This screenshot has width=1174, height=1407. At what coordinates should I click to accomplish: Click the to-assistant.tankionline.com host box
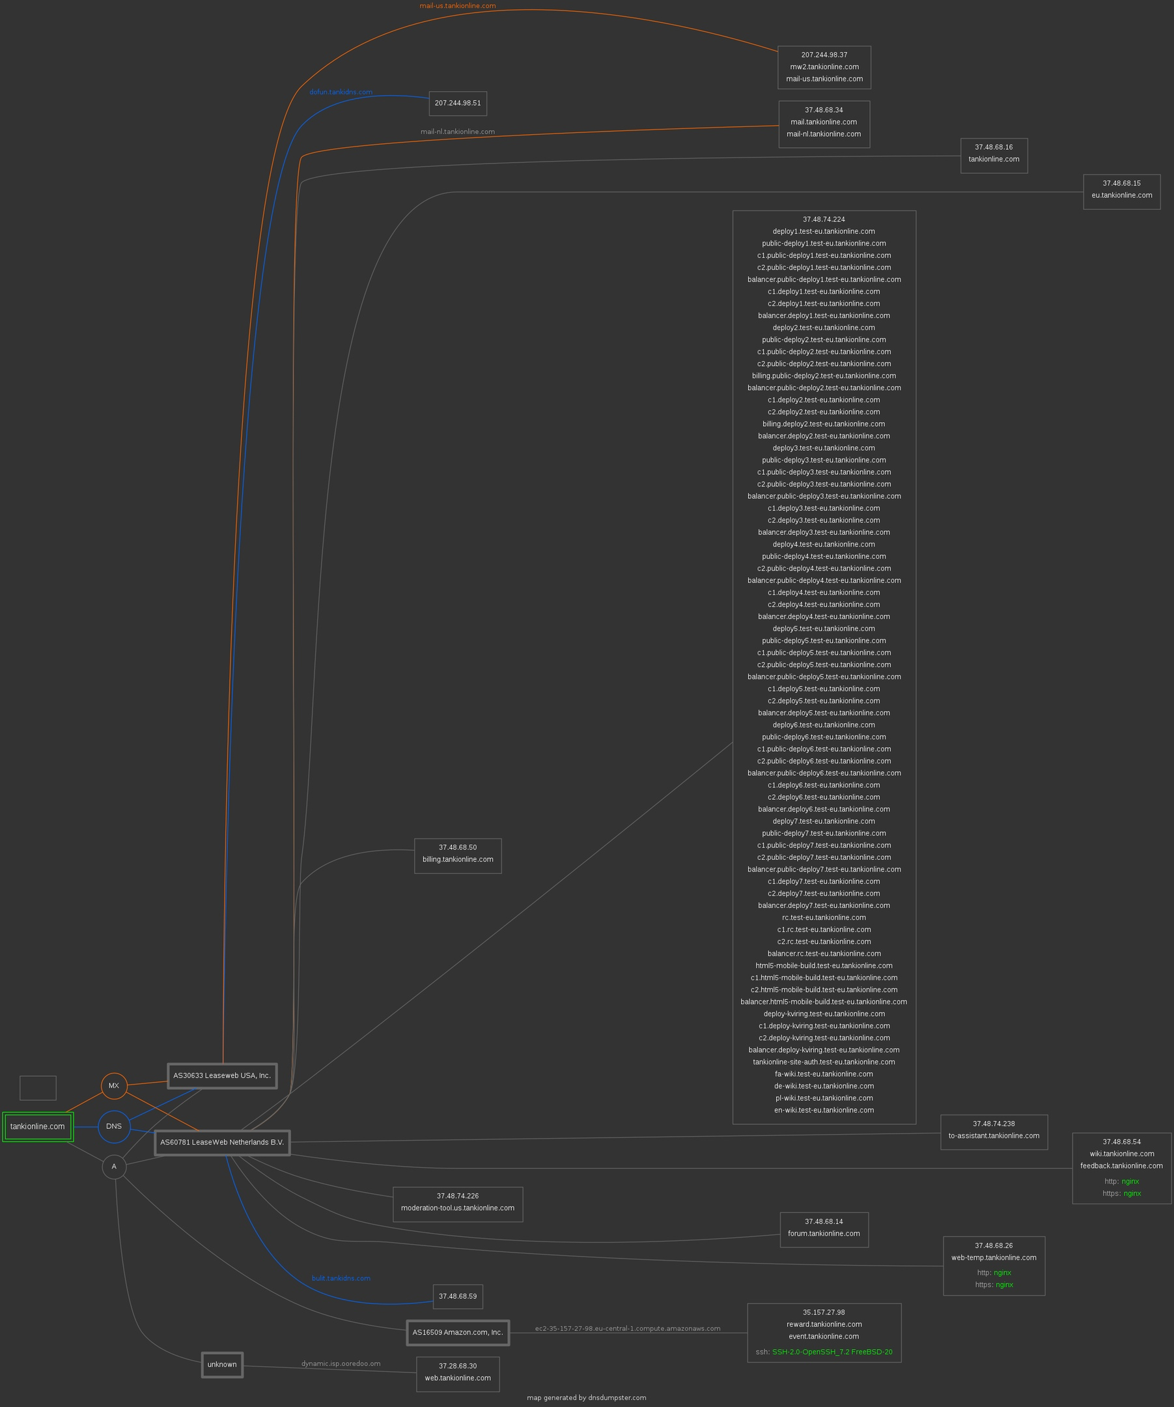993,1131
